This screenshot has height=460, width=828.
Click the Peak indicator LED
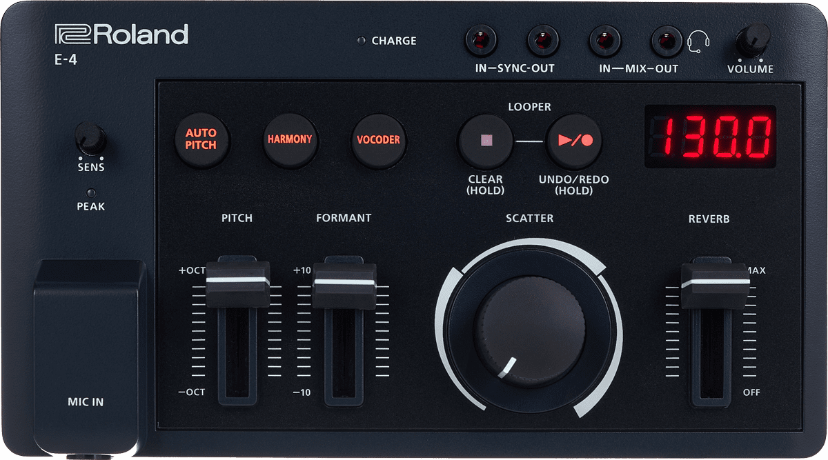tap(90, 193)
